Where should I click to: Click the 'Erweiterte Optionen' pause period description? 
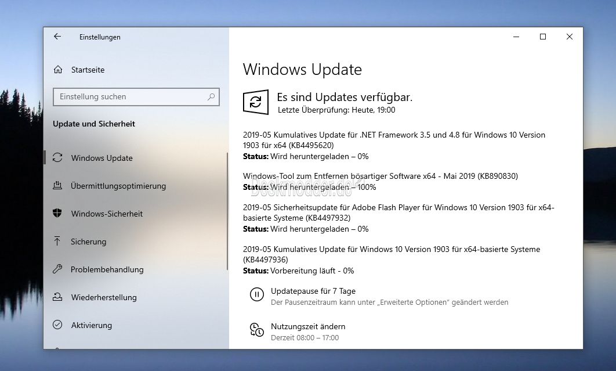[x=389, y=302]
